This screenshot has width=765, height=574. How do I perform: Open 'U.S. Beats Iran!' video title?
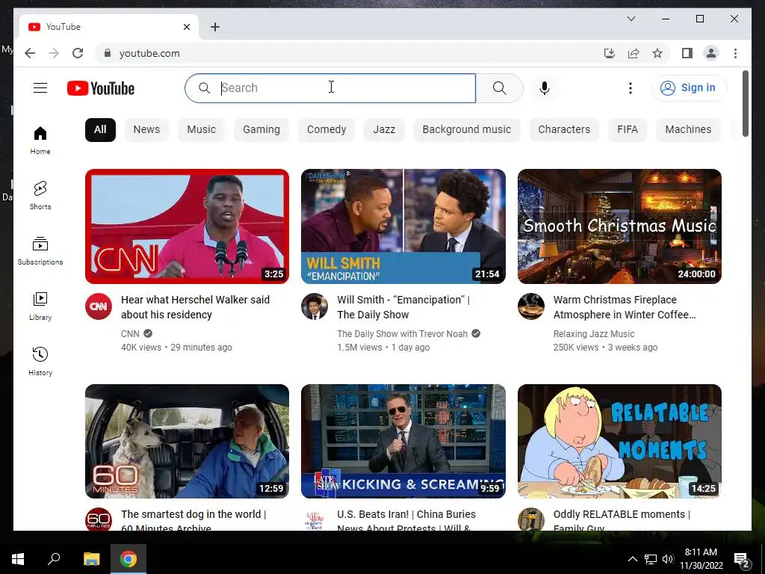coord(406,520)
